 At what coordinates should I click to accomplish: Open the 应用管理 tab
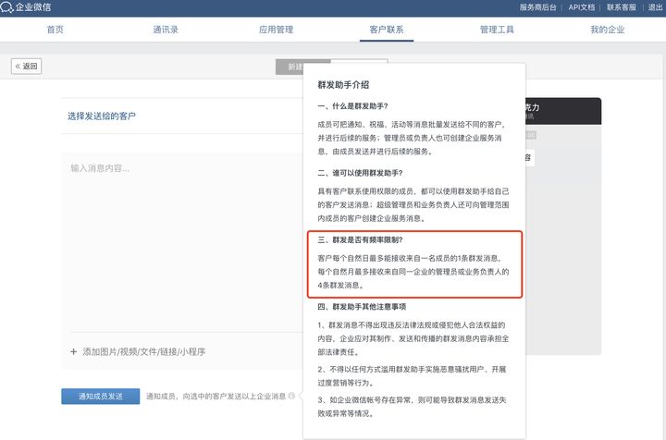(276, 30)
